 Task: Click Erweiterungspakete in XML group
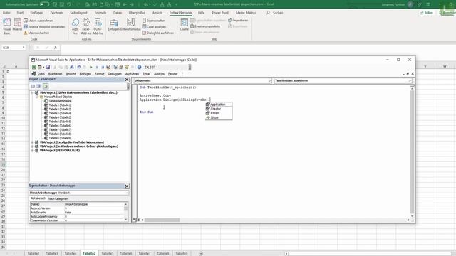(x=205, y=26)
